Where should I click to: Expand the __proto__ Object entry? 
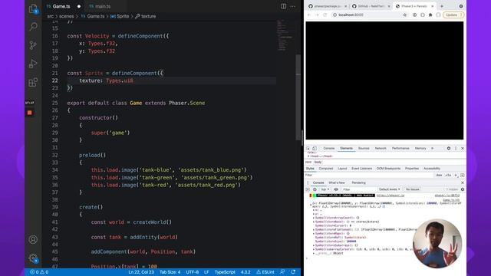(x=314, y=253)
